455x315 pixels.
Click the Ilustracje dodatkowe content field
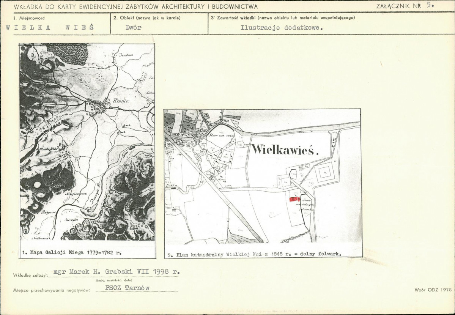282,28
